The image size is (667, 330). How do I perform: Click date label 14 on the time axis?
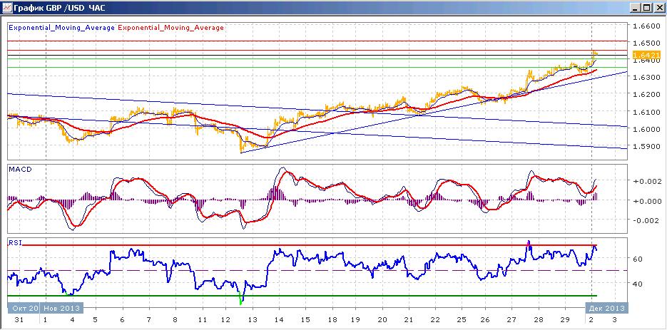279,320
